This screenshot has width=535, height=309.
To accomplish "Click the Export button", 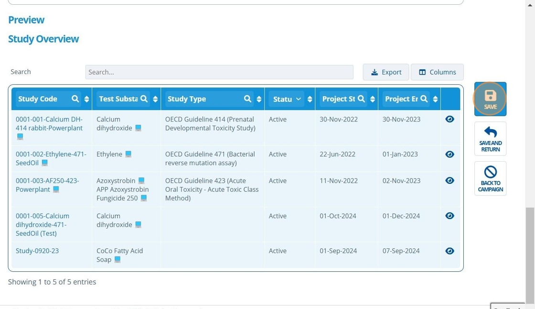I will pos(386,72).
